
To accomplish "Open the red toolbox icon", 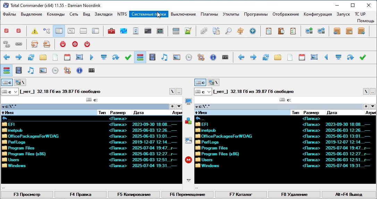I will [111, 31].
